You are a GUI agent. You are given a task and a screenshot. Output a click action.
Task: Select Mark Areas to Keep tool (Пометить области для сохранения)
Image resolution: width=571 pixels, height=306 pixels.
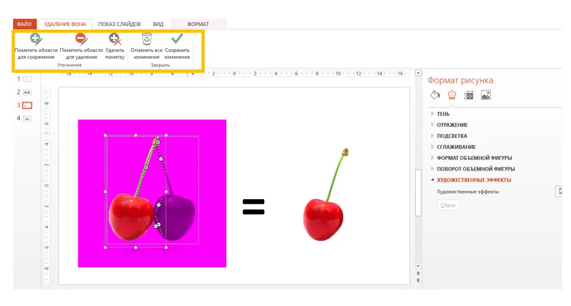point(36,46)
